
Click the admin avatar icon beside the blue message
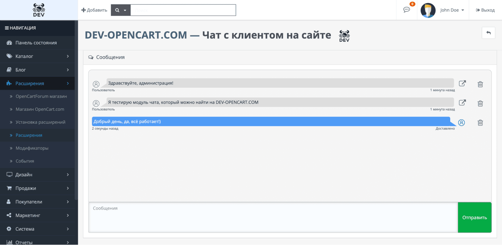pyautogui.click(x=461, y=122)
